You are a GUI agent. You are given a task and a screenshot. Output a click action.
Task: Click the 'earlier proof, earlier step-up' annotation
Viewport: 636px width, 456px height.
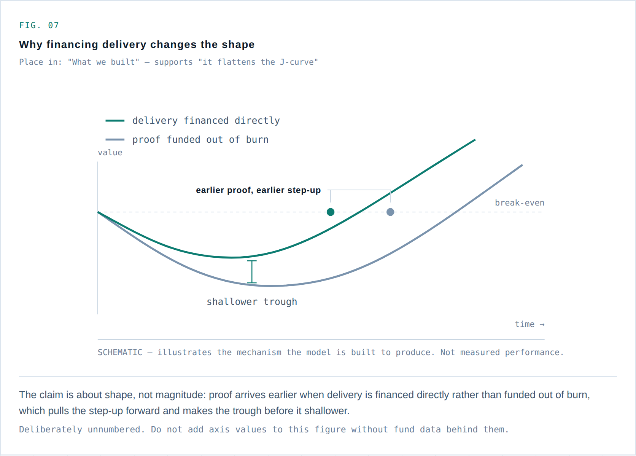(258, 190)
